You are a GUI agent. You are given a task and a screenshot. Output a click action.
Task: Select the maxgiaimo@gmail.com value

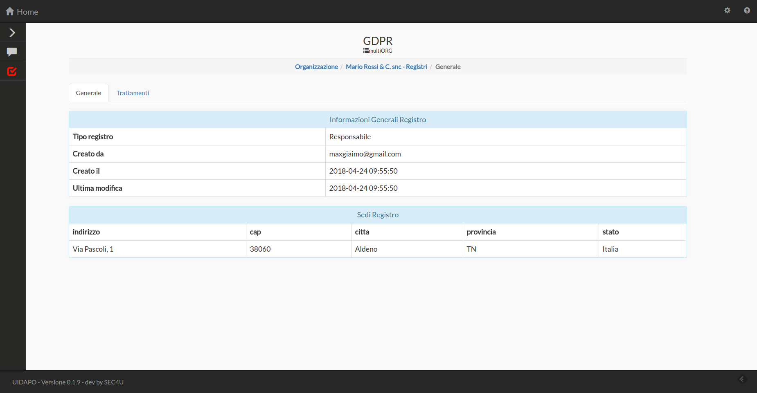(365, 154)
